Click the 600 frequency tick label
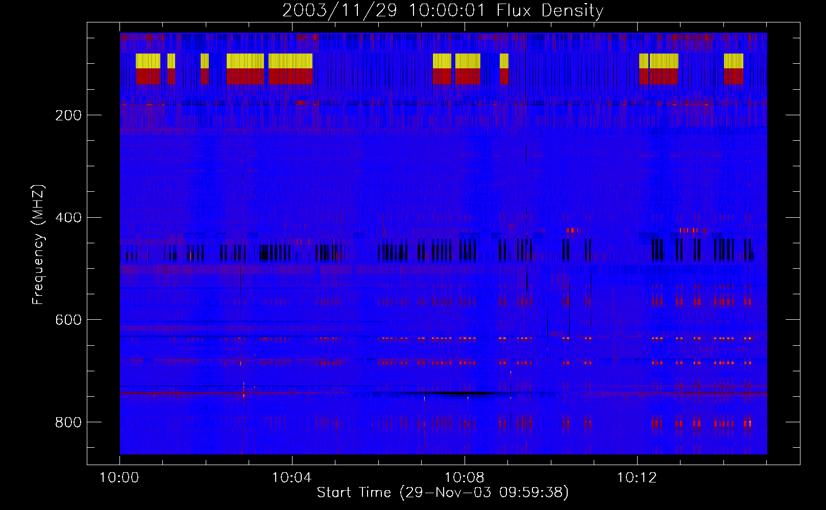826x510 pixels. (x=68, y=320)
